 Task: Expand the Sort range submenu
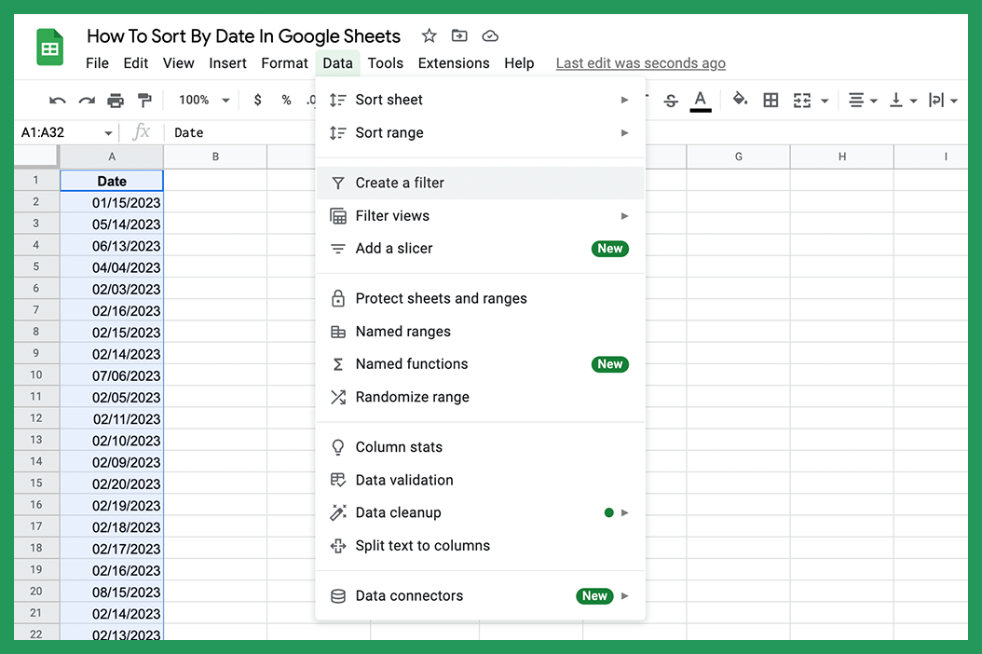pyautogui.click(x=481, y=133)
